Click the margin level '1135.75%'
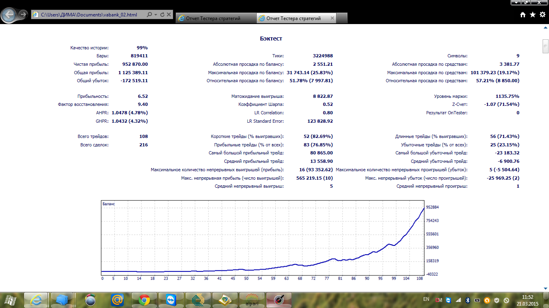The image size is (549, 308). pos(508,96)
